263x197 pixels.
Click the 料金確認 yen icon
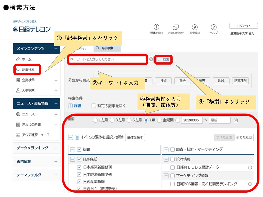pyautogui.click(x=195, y=27)
